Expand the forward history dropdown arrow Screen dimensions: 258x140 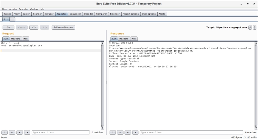click(46, 27)
